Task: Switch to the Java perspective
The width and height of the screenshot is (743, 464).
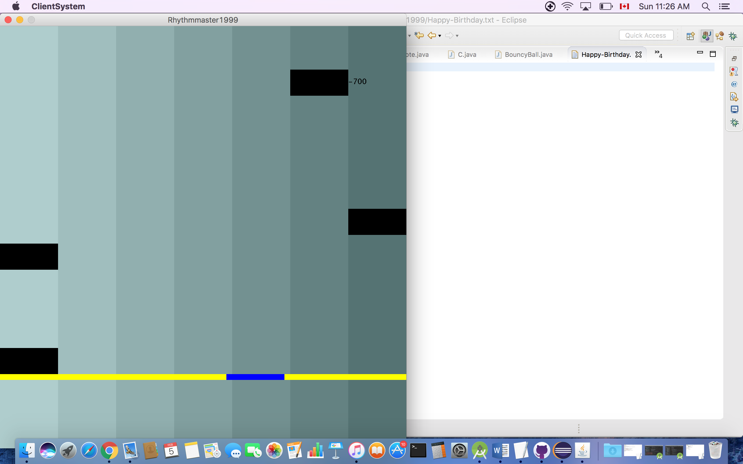Action: click(706, 36)
